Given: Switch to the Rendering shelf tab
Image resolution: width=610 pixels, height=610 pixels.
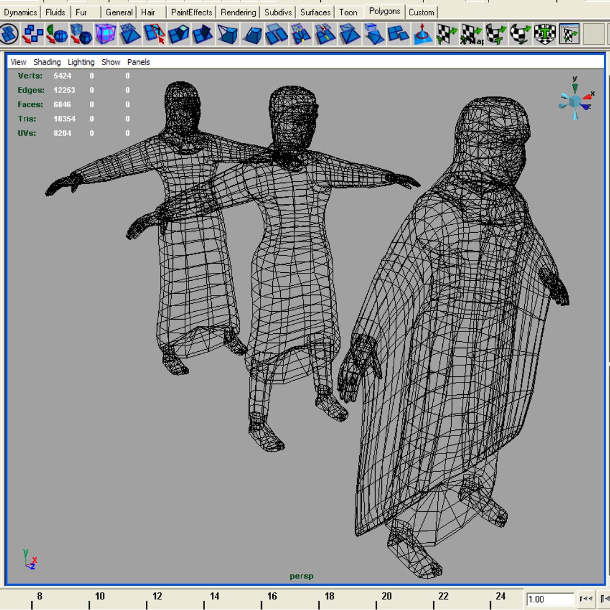Looking at the screenshot, I should point(238,12).
